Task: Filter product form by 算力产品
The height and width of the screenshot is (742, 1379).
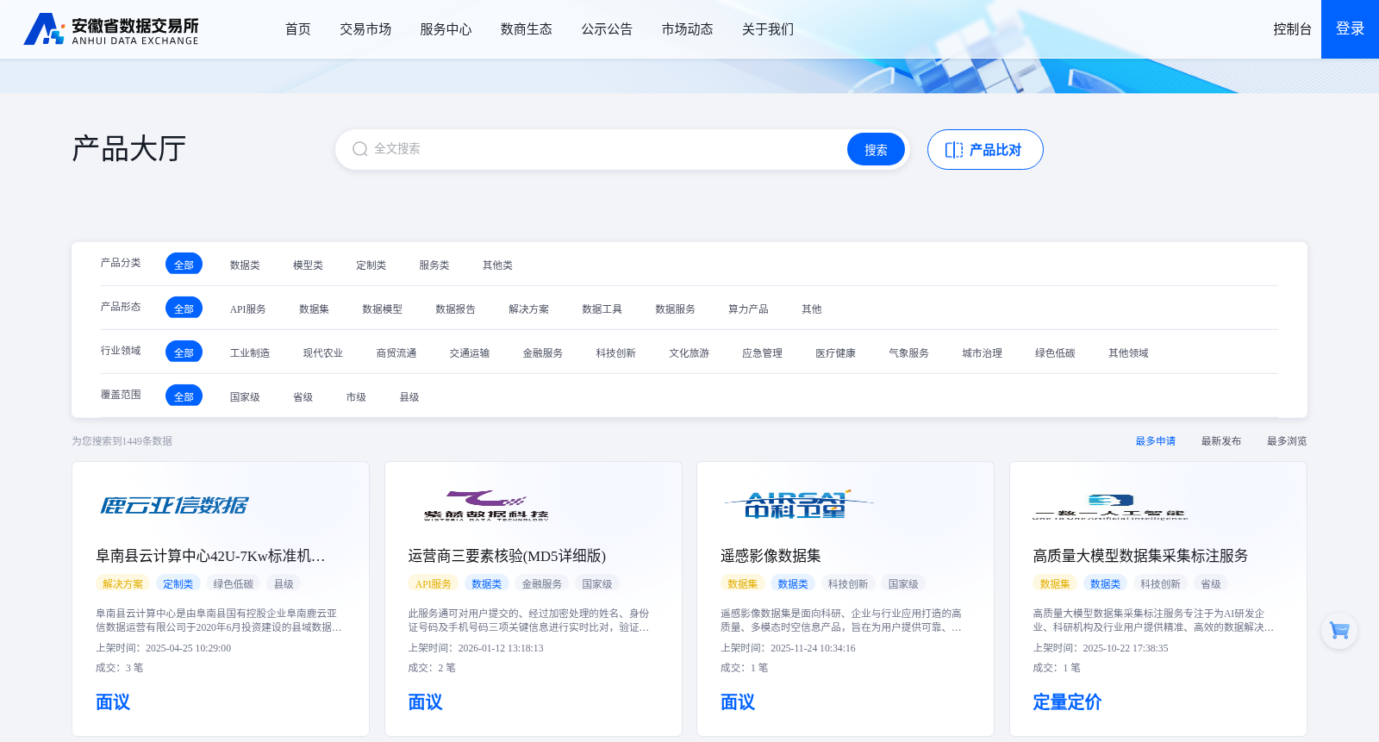Action: pos(748,309)
